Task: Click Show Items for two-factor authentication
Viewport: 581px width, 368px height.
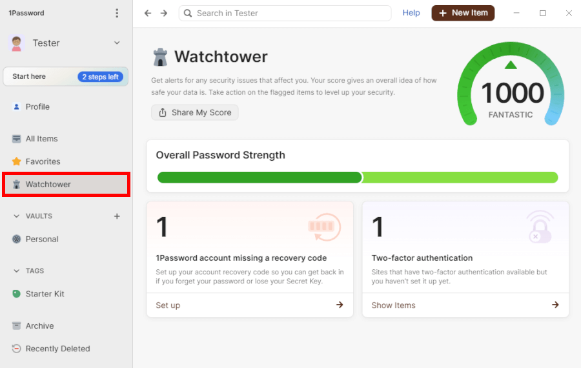Action: (x=393, y=305)
